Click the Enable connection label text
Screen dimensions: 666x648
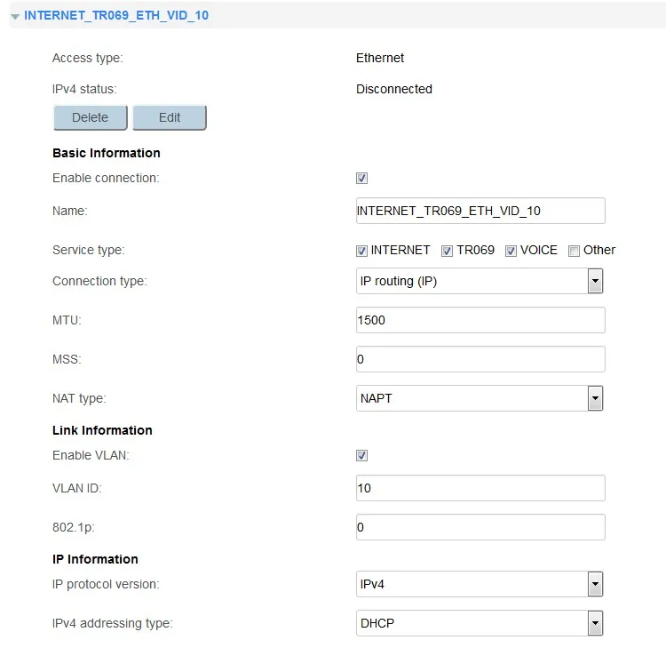[x=106, y=178]
